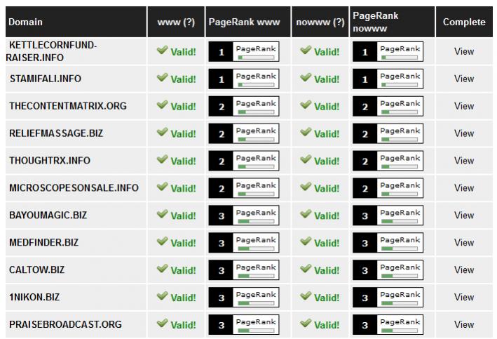The width and height of the screenshot is (497, 339).
Task: Click PageRank www progress bar for MICROSCOPESONSALE.INFO
Action: coord(256,193)
